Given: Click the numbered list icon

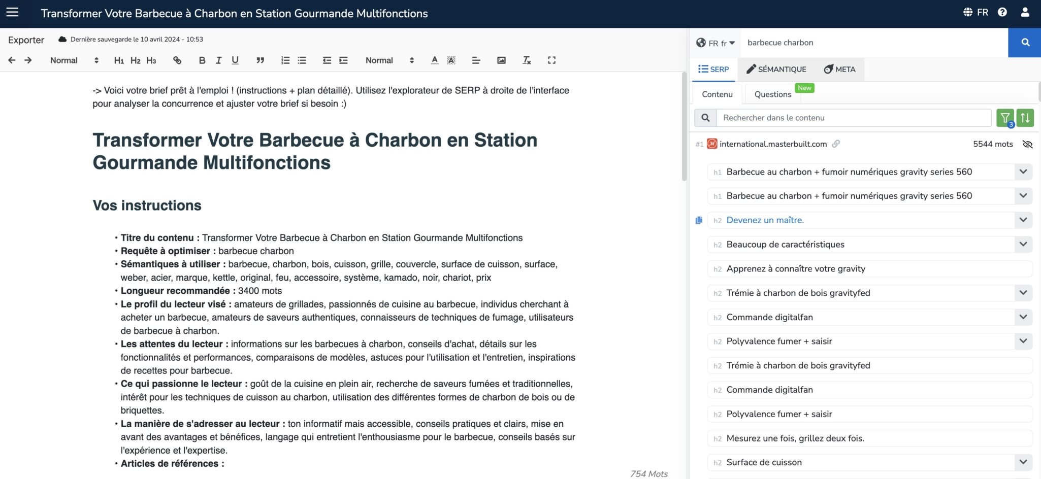Looking at the screenshot, I should coord(285,60).
